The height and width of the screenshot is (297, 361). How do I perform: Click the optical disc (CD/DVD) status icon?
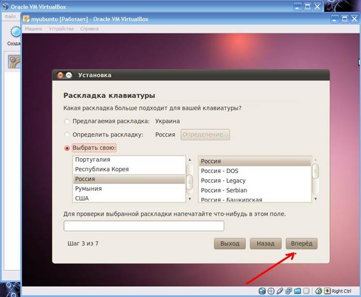tap(271, 291)
